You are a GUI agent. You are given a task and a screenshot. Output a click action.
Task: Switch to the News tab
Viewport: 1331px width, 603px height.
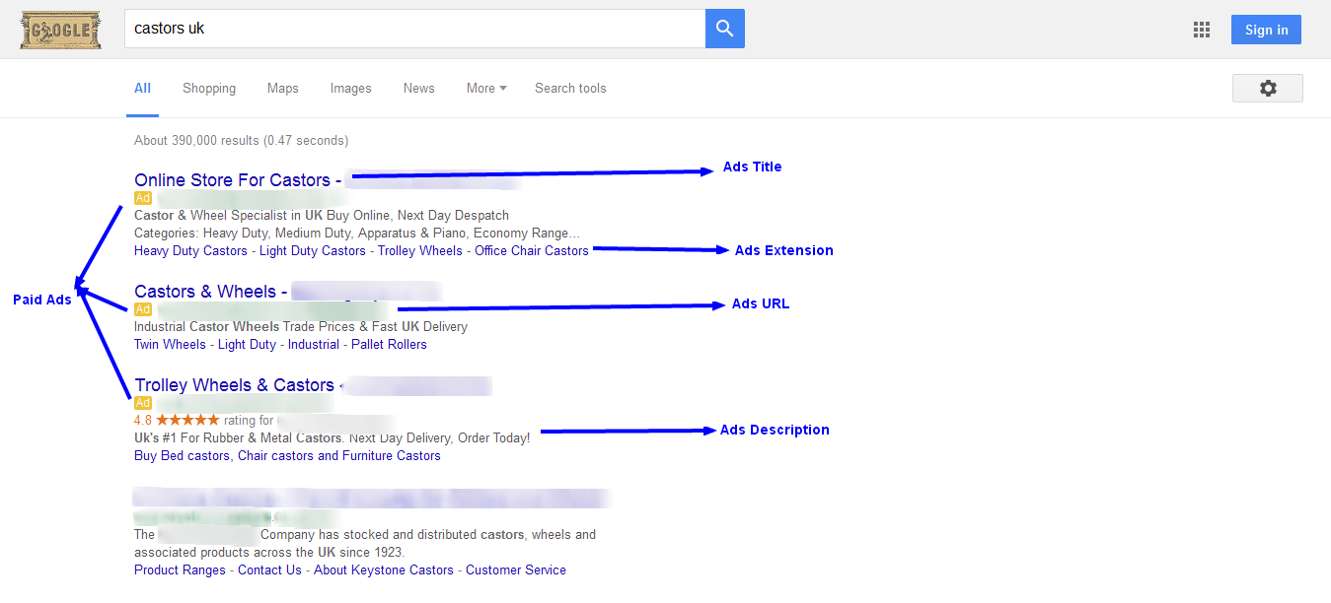coord(418,88)
